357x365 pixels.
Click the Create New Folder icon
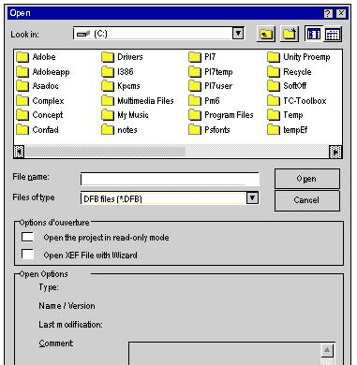[x=290, y=34]
